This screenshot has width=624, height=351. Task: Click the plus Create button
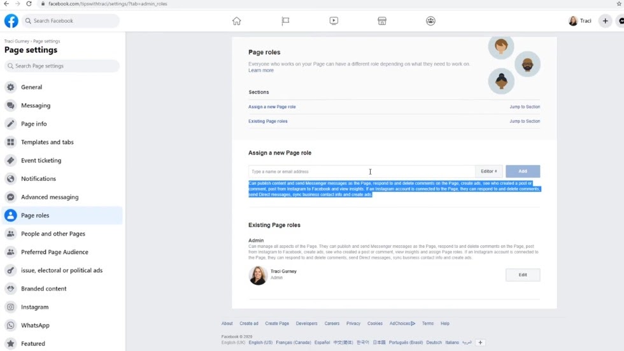coord(606,20)
